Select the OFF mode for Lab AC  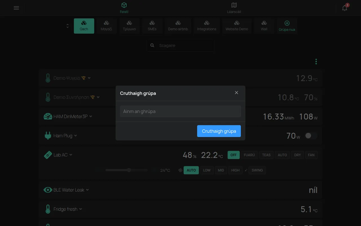234,155
